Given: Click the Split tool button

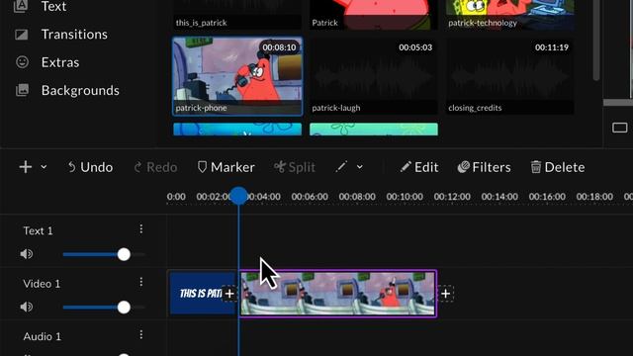Looking at the screenshot, I should coord(295,167).
